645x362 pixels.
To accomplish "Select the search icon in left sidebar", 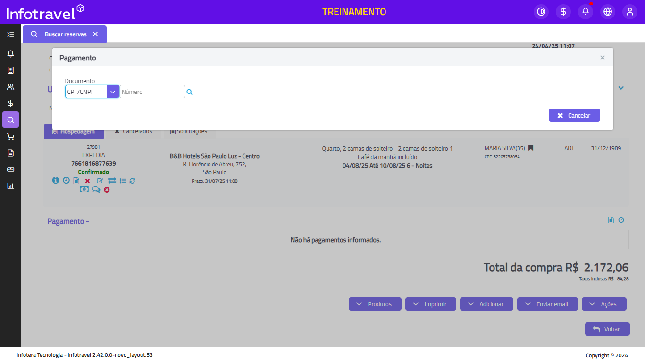I will click(10, 120).
